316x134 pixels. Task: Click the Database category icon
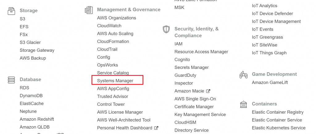pyautogui.click(x=11, y=80)
